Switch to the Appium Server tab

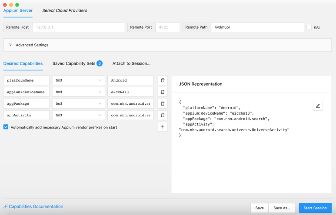[18, 10]
